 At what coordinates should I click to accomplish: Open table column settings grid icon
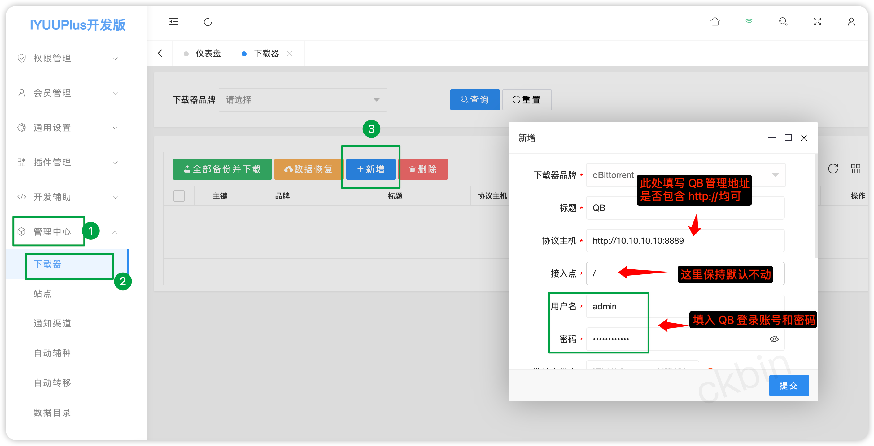855,168
